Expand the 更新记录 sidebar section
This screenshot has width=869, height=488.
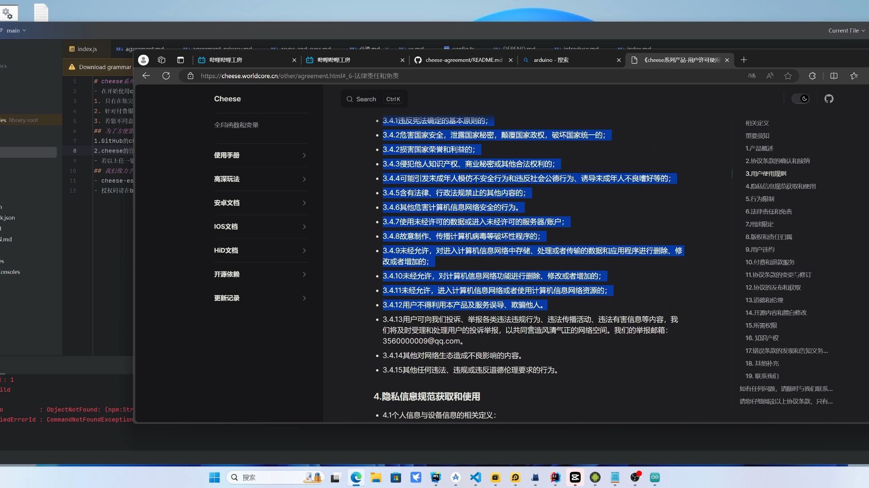(260, 298)
